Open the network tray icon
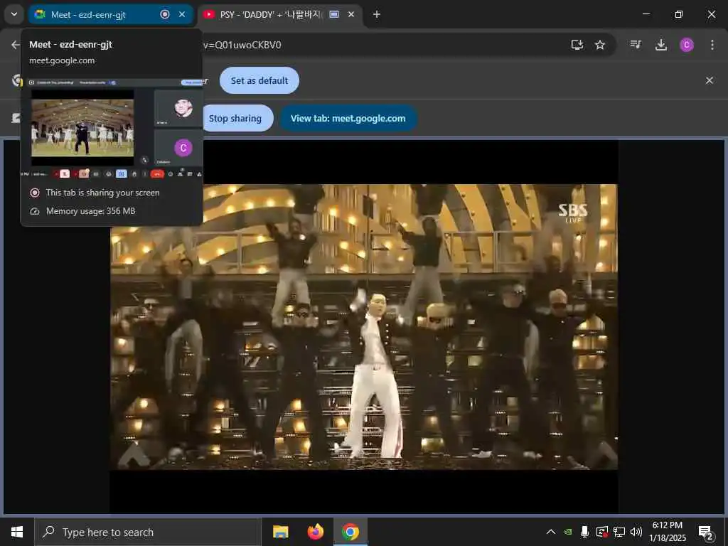 (619, 532)
